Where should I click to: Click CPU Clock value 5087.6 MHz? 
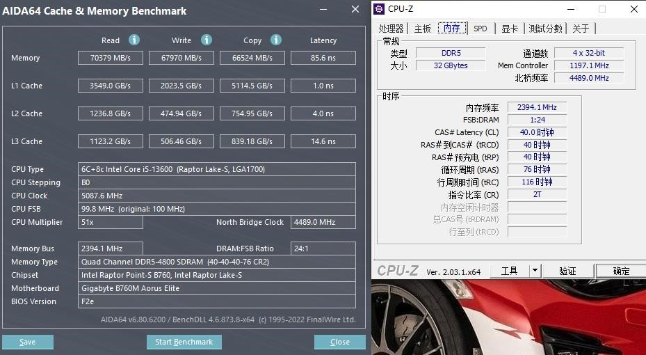[x=217, y=196]
